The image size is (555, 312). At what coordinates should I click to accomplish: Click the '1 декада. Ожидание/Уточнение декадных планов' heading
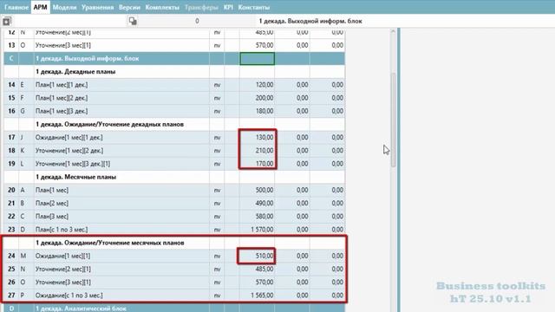pyautogui.click(x=110, y=125)
